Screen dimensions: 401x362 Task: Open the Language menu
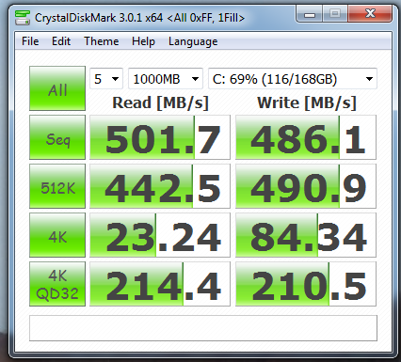tap(193, 41)
